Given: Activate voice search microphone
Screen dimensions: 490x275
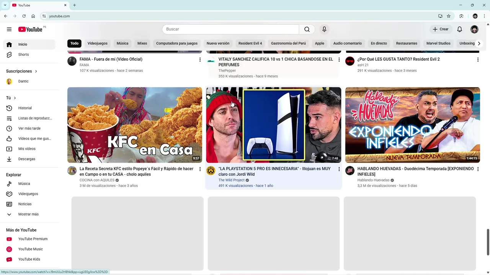Looking at the screenshot, I should tap(324, 29).
